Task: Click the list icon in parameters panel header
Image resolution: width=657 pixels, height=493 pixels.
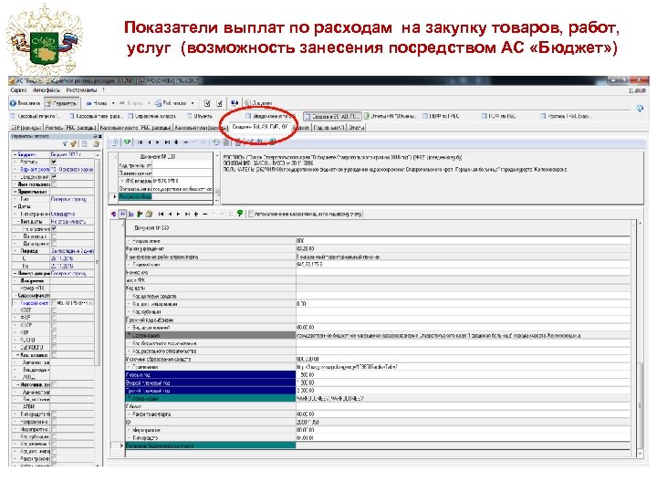Action: (x=85, y=144)
